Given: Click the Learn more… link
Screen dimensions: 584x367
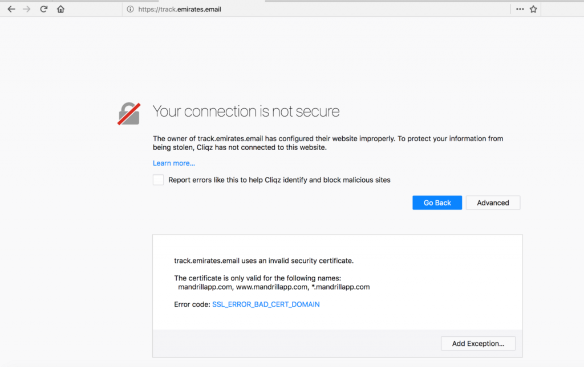Looking at the screenshot, I should point(174,163).
